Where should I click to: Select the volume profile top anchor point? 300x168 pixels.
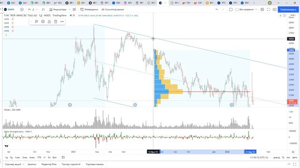(x=154, y=50)
